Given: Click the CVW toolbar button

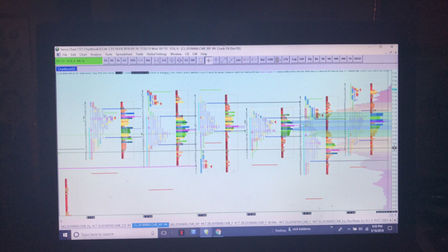Looking at the screenshot, I should [x=270, y=59].
